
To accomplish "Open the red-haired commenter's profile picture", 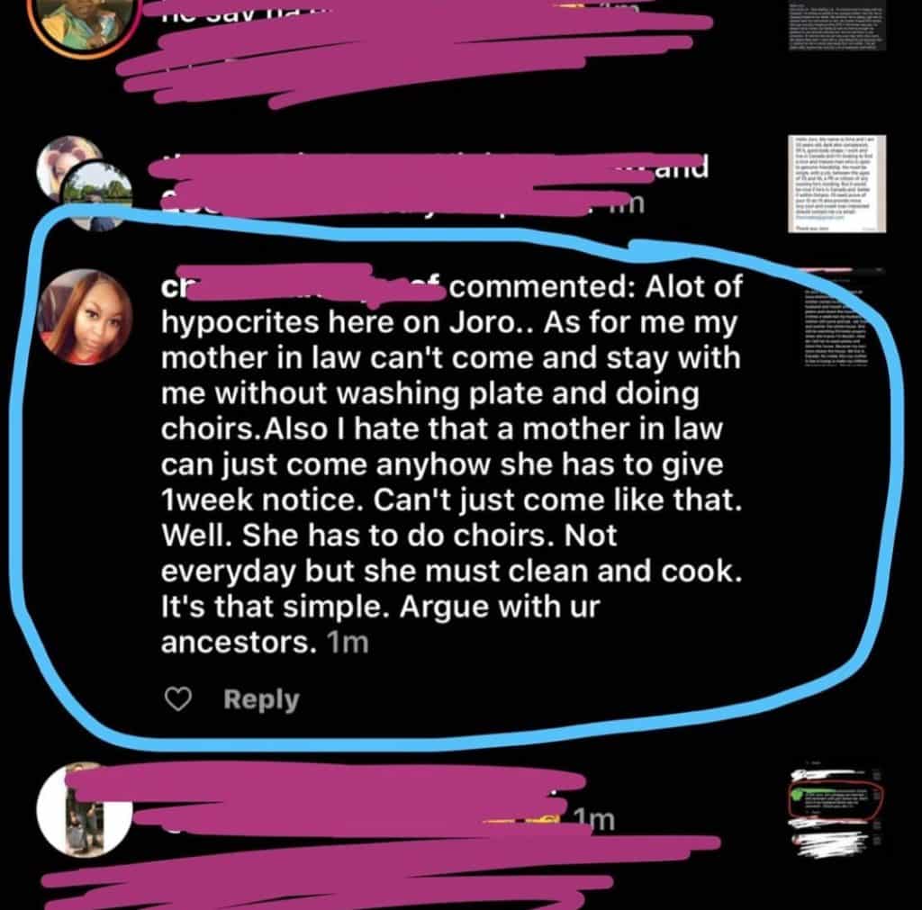I will click(84, 317).
